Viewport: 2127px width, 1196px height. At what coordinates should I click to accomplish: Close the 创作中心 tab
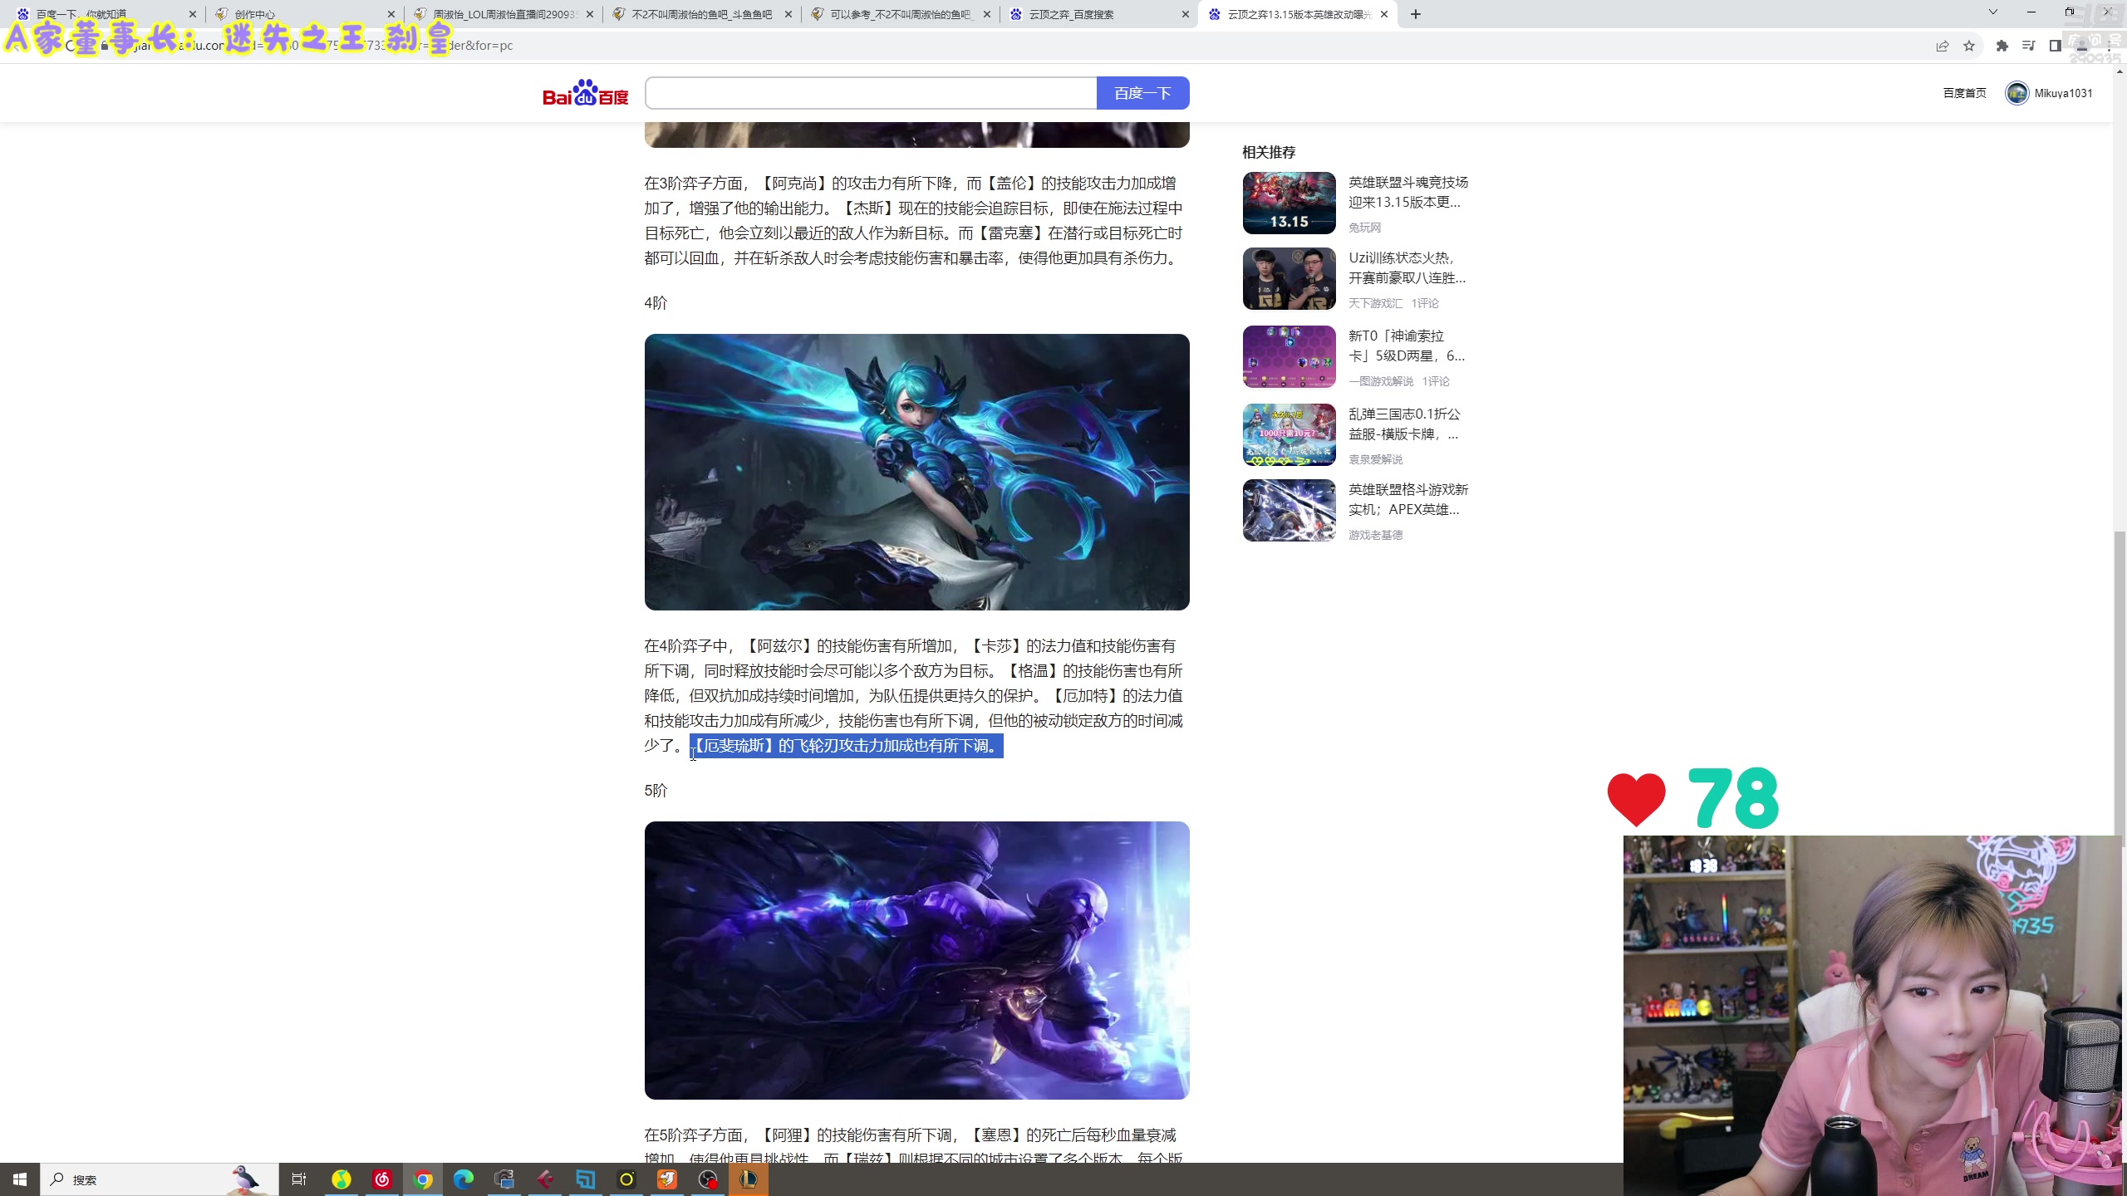[391, 14]
